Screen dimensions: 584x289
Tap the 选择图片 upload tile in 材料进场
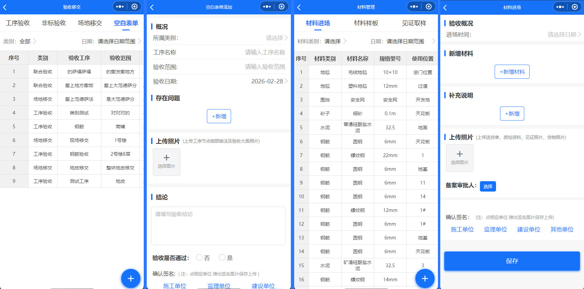459,158
